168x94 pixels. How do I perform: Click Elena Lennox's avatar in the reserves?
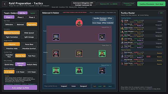coord(122,53)
